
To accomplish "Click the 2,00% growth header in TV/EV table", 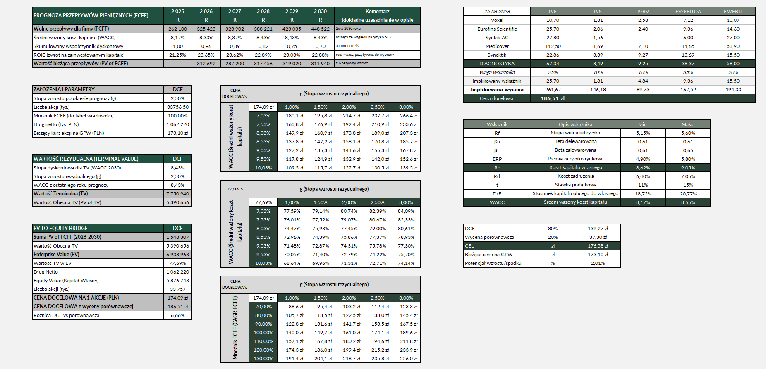I will click(349, 202).
